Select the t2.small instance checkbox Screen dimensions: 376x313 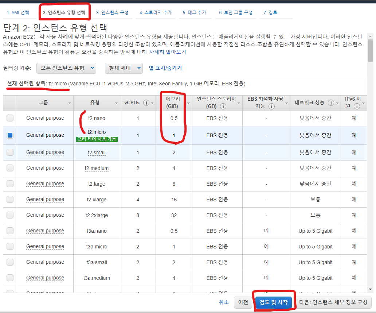coord(10,152)
